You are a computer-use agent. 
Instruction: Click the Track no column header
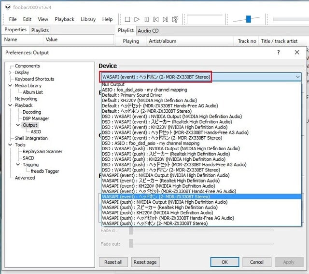(246, 41)
